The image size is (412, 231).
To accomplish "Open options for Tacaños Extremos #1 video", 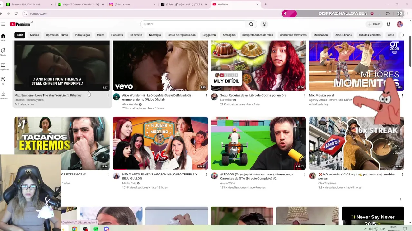I will (108, 175).
